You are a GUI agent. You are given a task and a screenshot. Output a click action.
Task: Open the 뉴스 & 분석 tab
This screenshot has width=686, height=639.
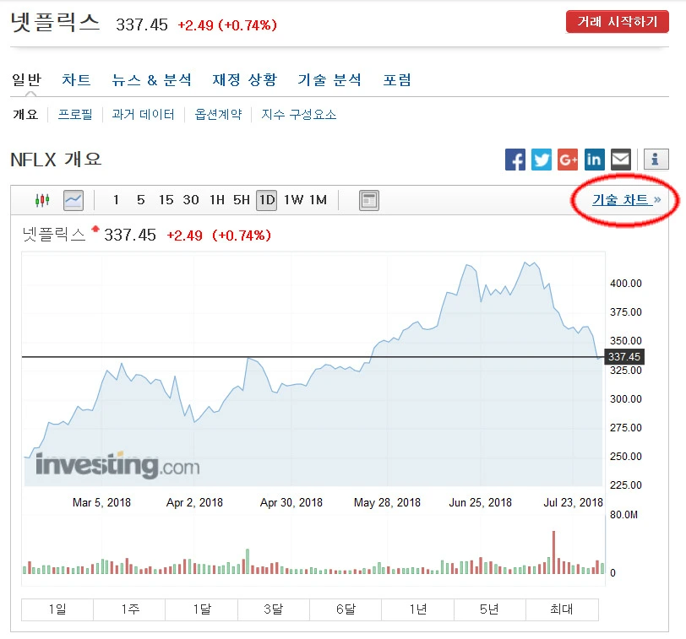(x=152, y=80)
